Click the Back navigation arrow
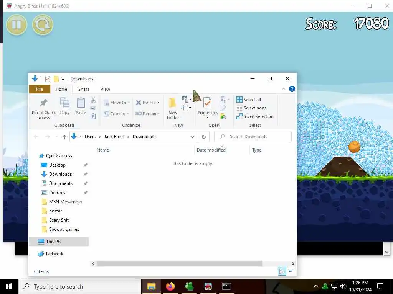 [x=36, y=137]
